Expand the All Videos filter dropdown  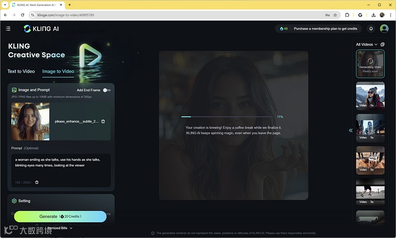pos(366,44)
